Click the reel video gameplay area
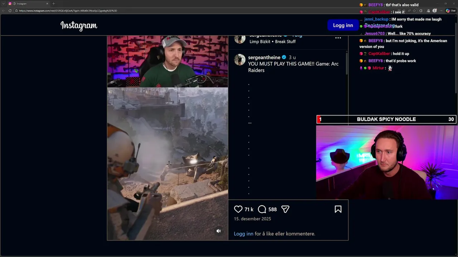Screen dimensions: 458x257 (167, 164)
